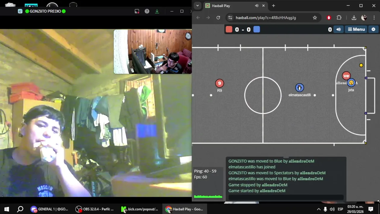Viewport: 380px width, 214px height.
Task: Close the Haxball Play tab
Action: (263, 6)
